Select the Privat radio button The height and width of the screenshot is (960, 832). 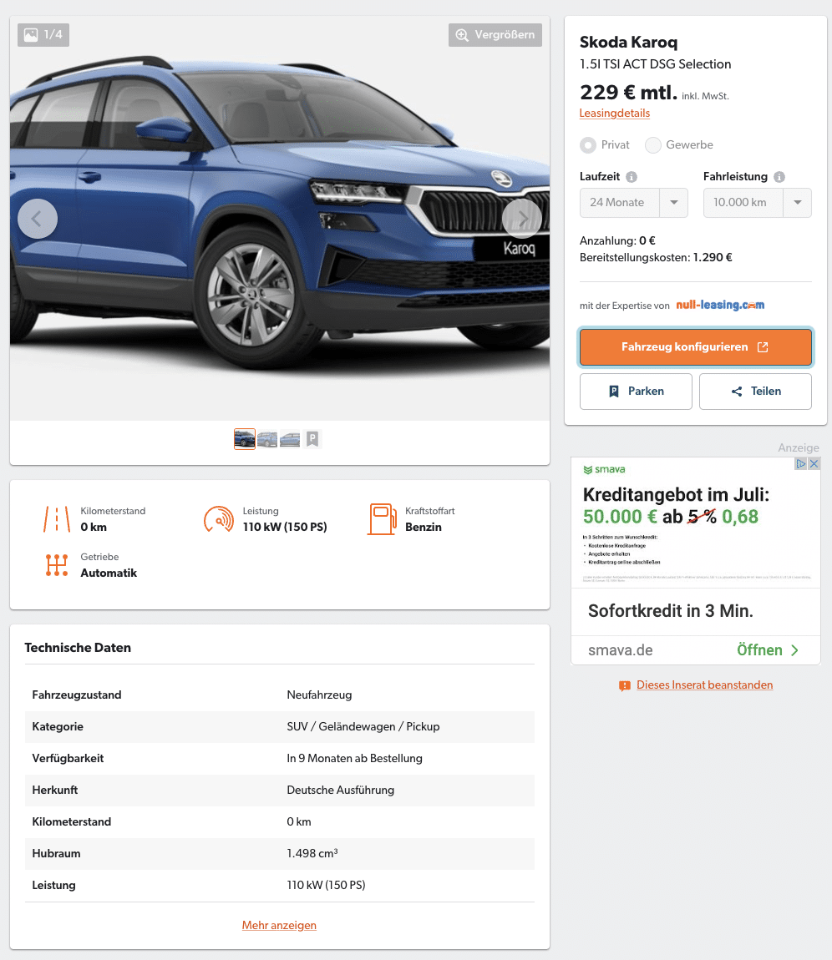point(588,145)
